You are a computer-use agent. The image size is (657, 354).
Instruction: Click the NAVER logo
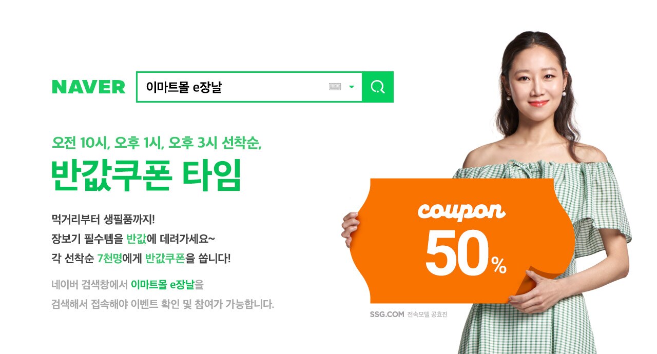pyautogui.click(x=88, y=87)
